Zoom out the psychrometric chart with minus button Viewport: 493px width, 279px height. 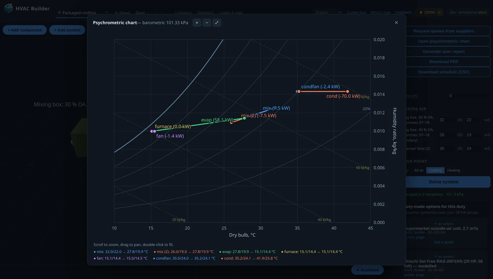[x=207, y=23]
